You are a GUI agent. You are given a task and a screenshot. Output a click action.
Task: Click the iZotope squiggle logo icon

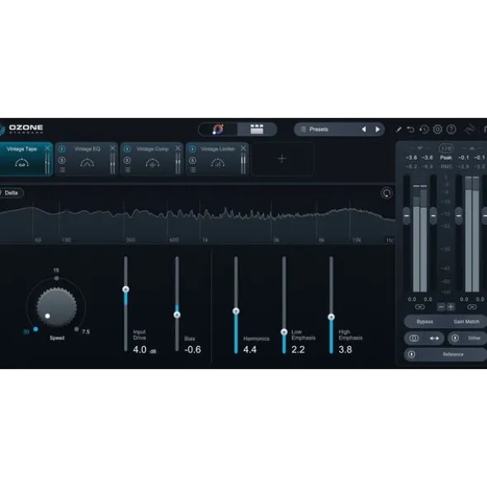coord(470,129)
